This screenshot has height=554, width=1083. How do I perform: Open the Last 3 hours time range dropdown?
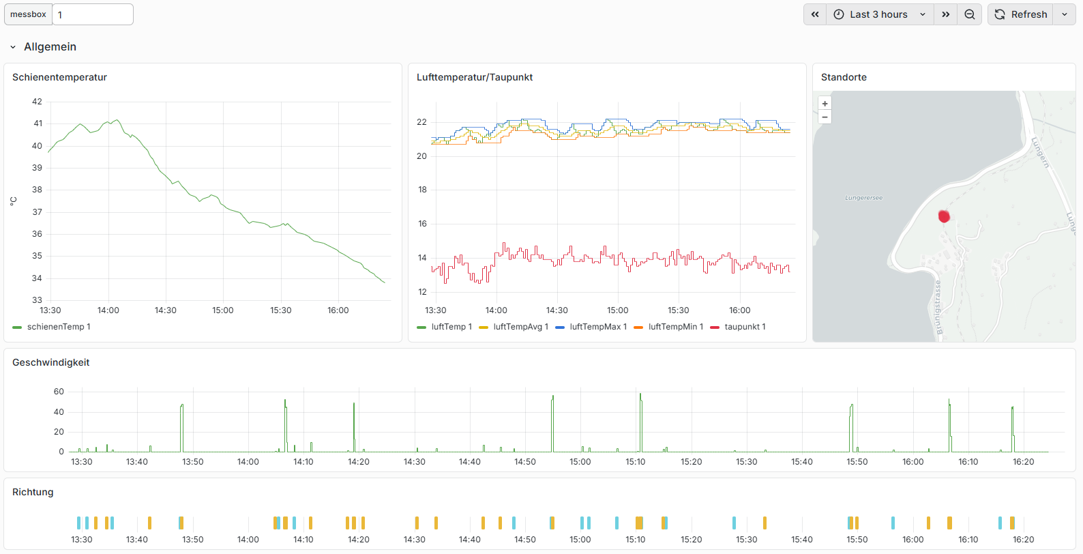click(880, 14)
